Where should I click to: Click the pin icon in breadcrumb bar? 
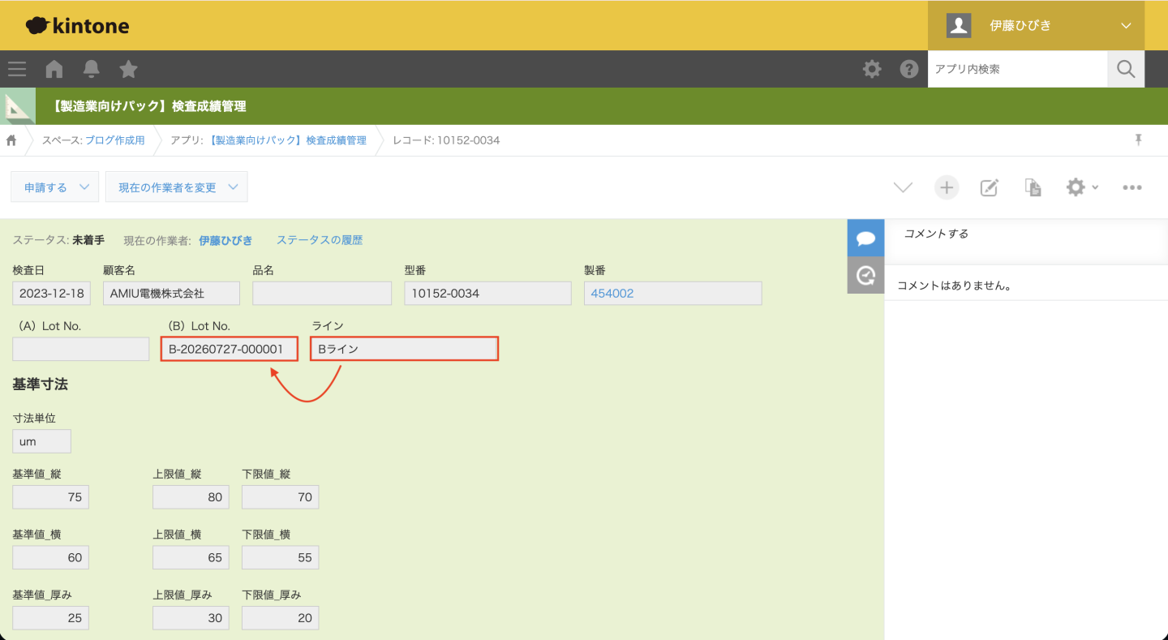tap(1138, 140)
